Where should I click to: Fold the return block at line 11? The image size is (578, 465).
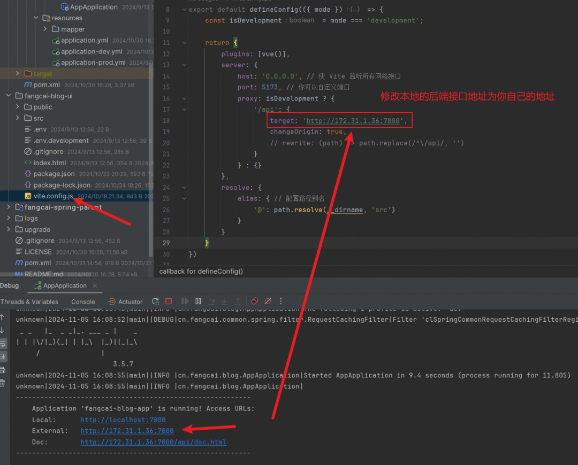(184, 43)
